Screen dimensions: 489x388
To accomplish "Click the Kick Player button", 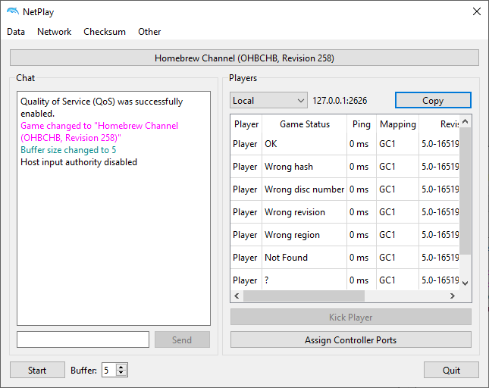I will tap(351, 318).
